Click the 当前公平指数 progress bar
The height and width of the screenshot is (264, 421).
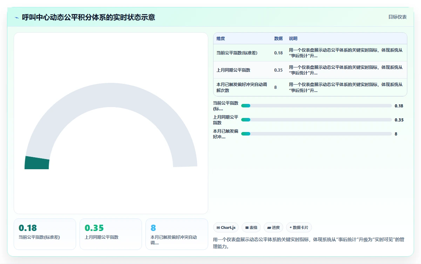tap(317, 106)
